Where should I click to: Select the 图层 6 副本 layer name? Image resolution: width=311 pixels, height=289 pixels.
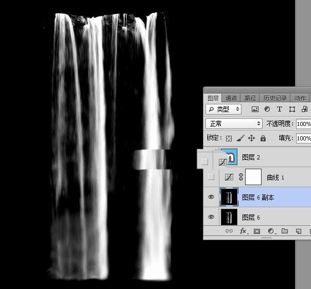click(258, 197)
